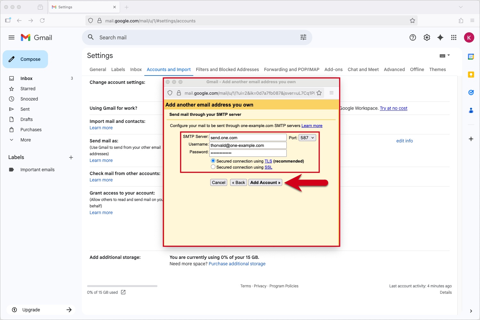Screen dimensions: 480x320
Task: Open Google Keep side panel icon
Action: (x=471, y=75)
